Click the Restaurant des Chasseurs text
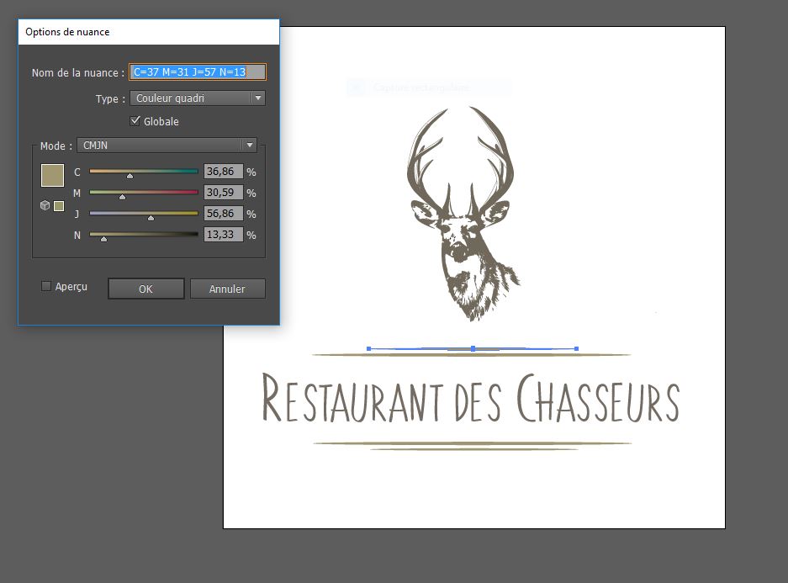Image resolution: width=788 pixels, height=583 pixels. [x=471, y=400]
